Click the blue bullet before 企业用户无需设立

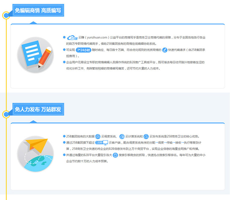pyautogui.click(x=64, y=62)
